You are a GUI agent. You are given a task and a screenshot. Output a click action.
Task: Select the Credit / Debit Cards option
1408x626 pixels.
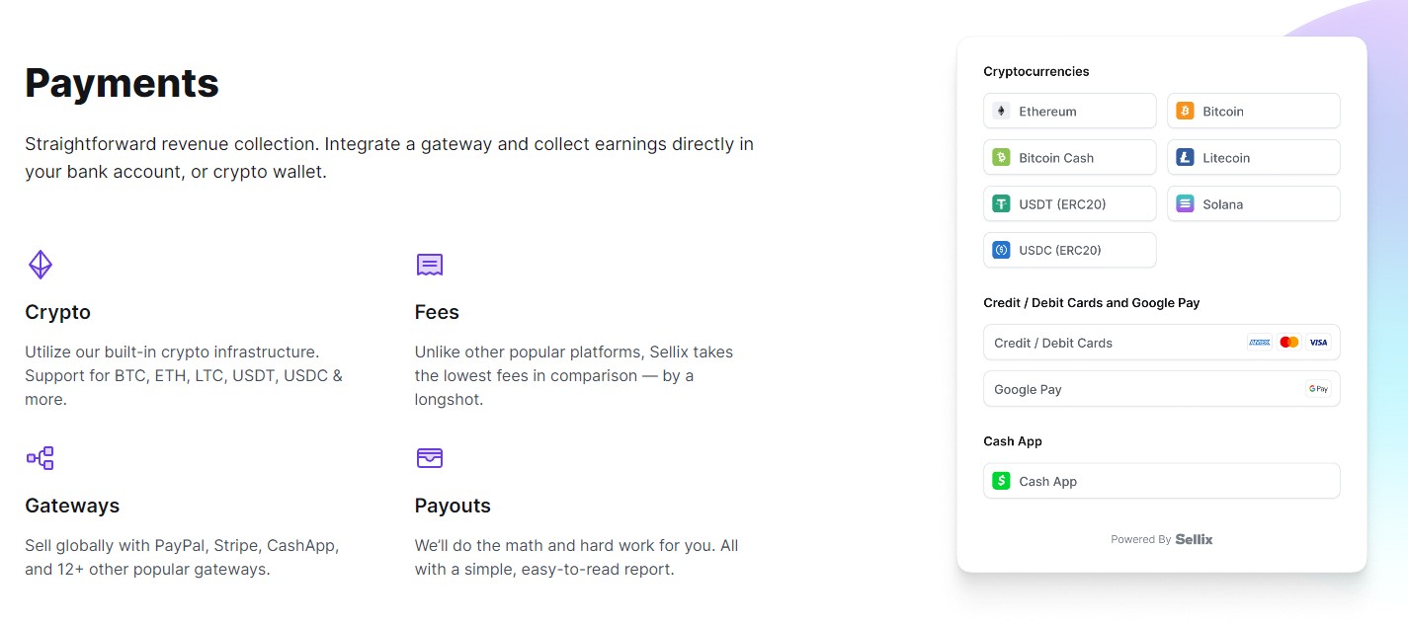pyautogui.click(x=1162, y=343)
